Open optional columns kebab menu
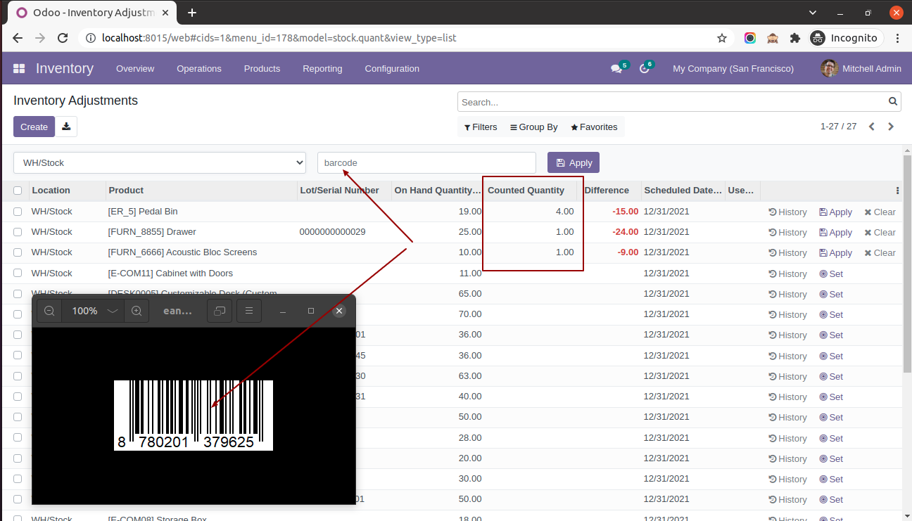The width and height of the screenshot is (912, 521). 897,191
